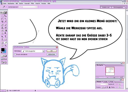
Task: Toggle the lock all padlock icon
Action: [109, 87]
